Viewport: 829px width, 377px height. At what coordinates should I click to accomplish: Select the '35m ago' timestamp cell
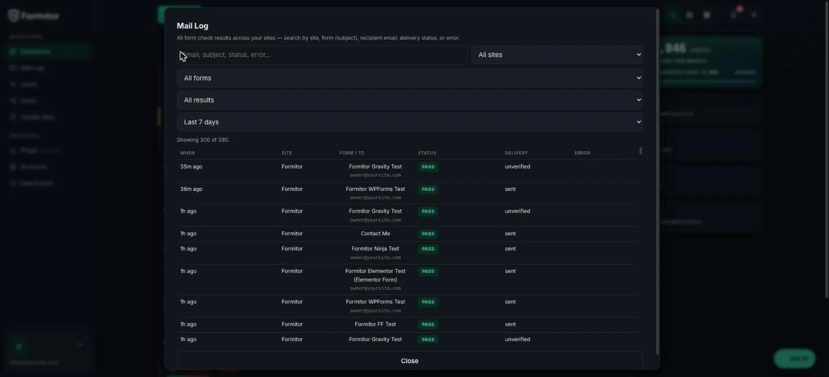191,167
